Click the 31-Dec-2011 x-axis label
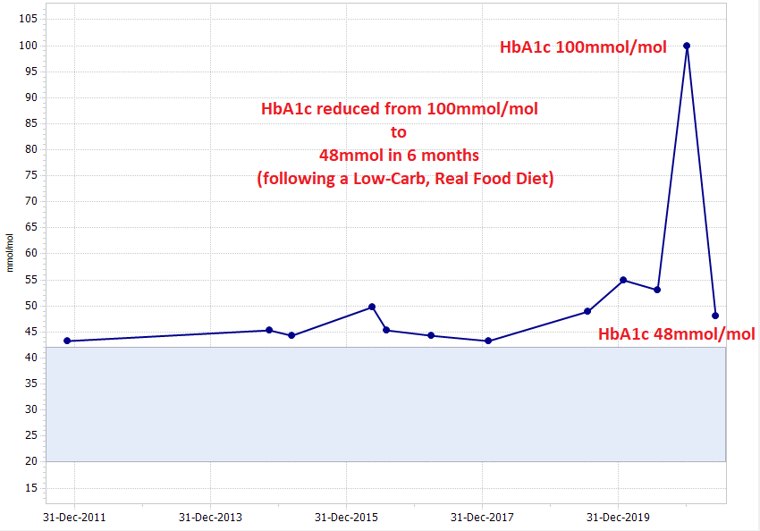Image resolution: width=760 pixels, height=531 pixels. [x=75, y=517]
